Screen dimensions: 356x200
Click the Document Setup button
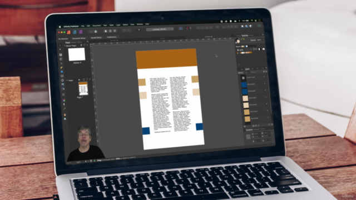pyautogui.click(x=79, y=38)
